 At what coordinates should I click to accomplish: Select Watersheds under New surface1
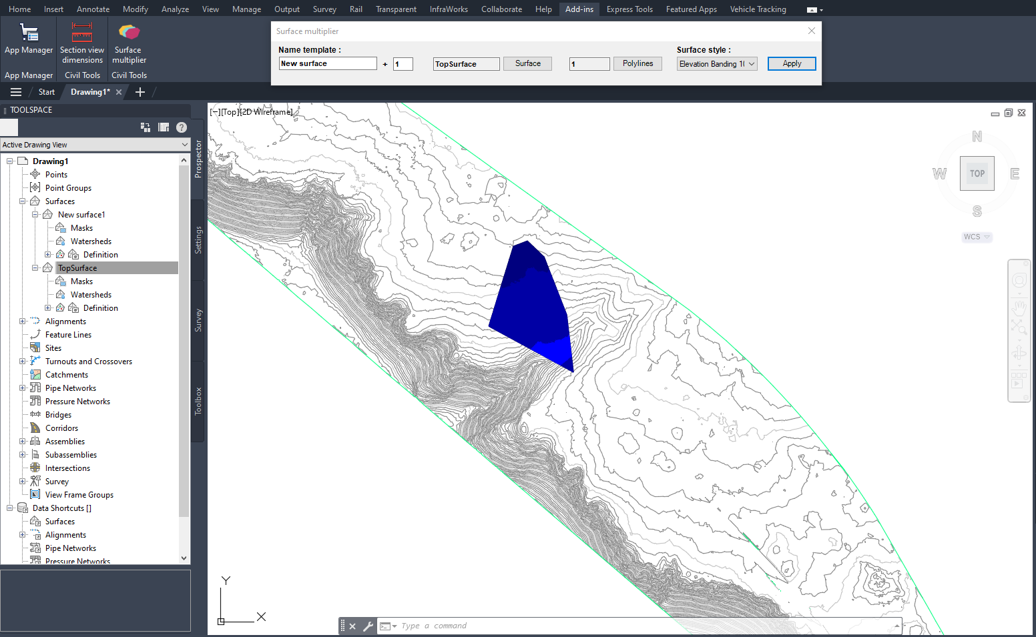pos(91,241)
